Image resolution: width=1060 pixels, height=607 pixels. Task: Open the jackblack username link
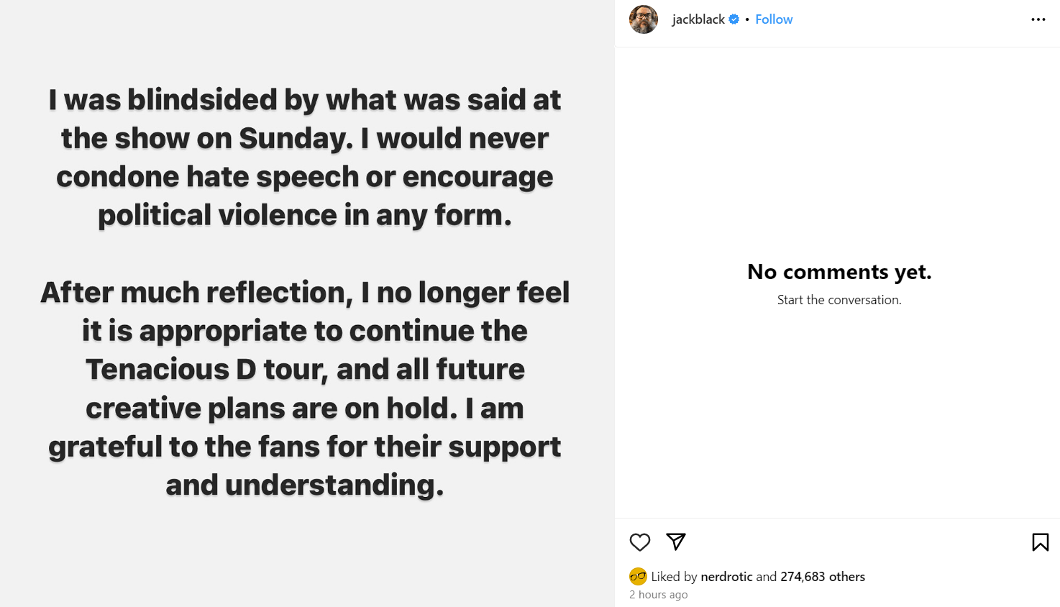point(698,19)
